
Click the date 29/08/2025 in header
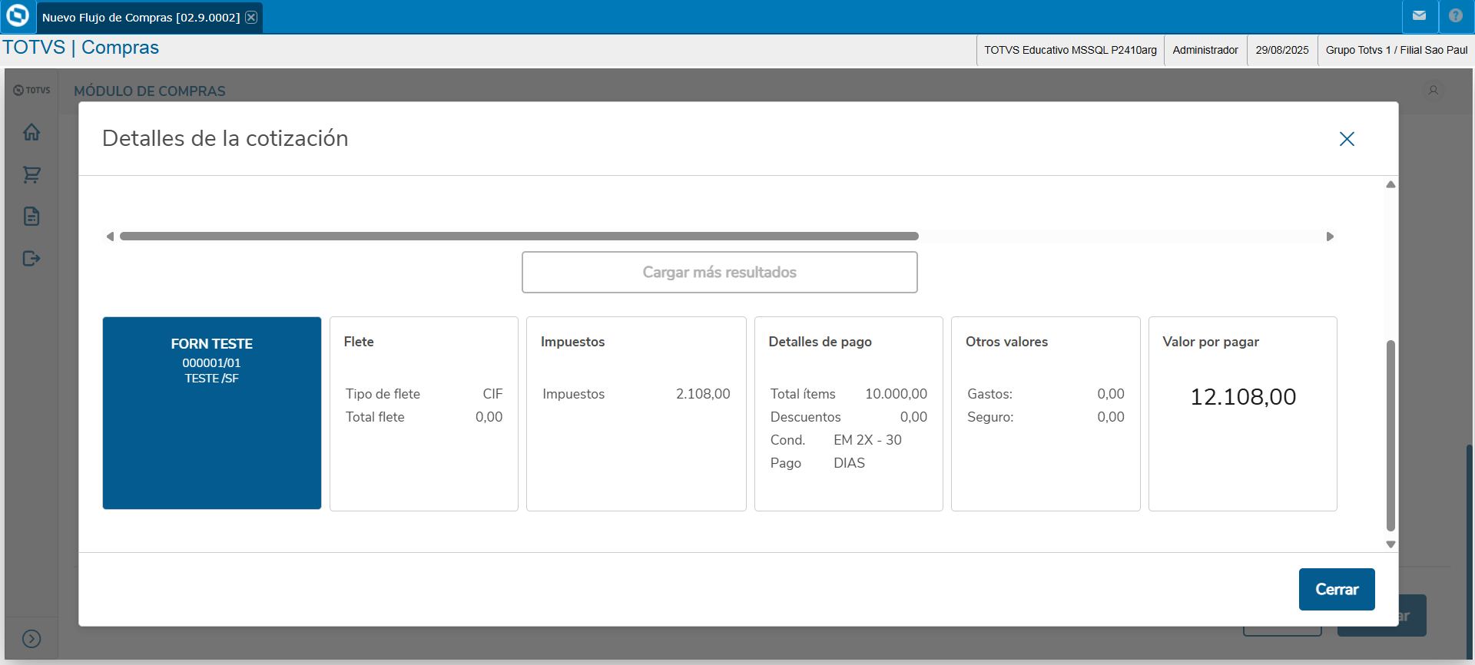(x=1282, y=50)
